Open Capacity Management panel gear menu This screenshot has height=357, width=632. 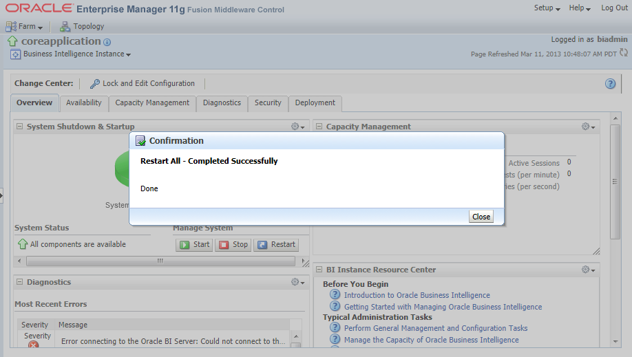pyautogui.click(x=588, y=127)
